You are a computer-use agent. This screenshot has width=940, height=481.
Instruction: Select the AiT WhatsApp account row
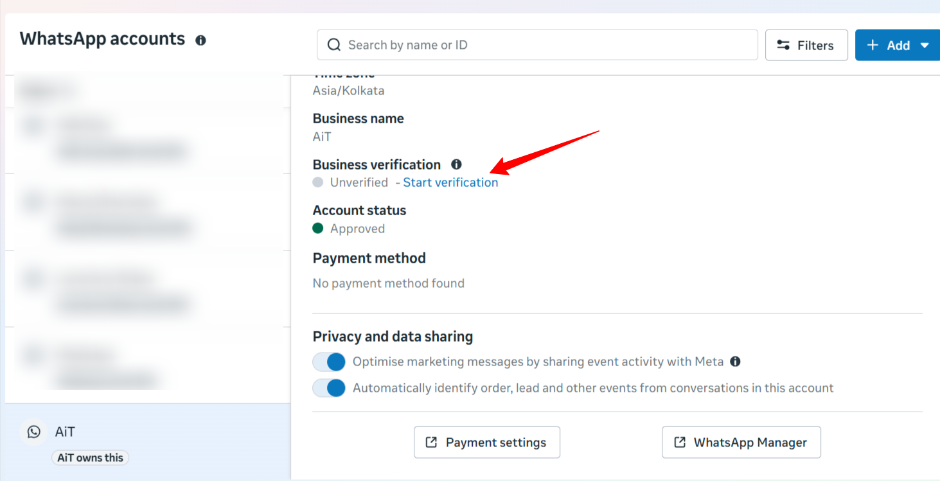(148, 441)
